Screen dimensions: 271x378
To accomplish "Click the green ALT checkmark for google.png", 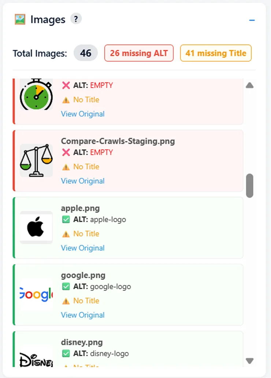I will (66, 286).
